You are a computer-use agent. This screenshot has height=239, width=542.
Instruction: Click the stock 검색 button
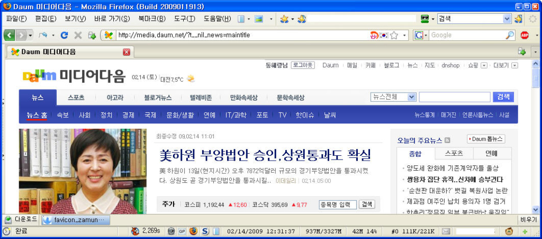[x=367, y=205]
